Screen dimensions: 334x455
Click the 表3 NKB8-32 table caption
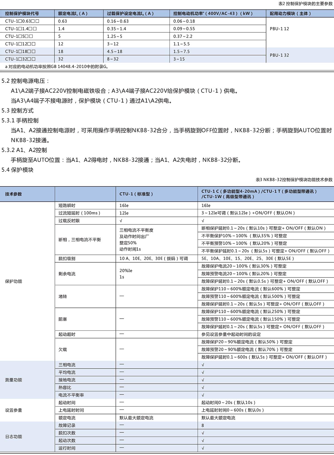tap(294, 180)
